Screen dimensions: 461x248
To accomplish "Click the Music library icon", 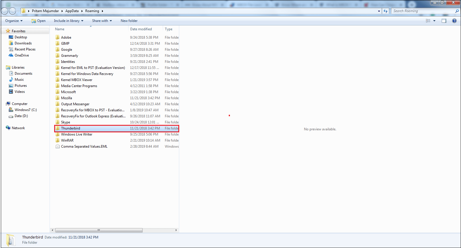I will click(11, 79).
